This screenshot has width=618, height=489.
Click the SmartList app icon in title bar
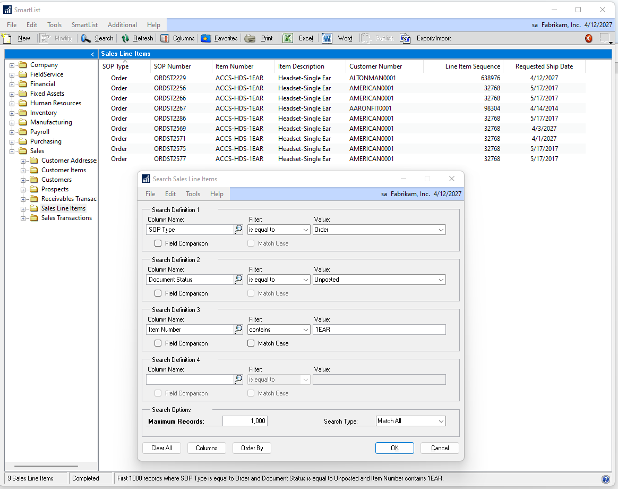click(x=7, y=10)
